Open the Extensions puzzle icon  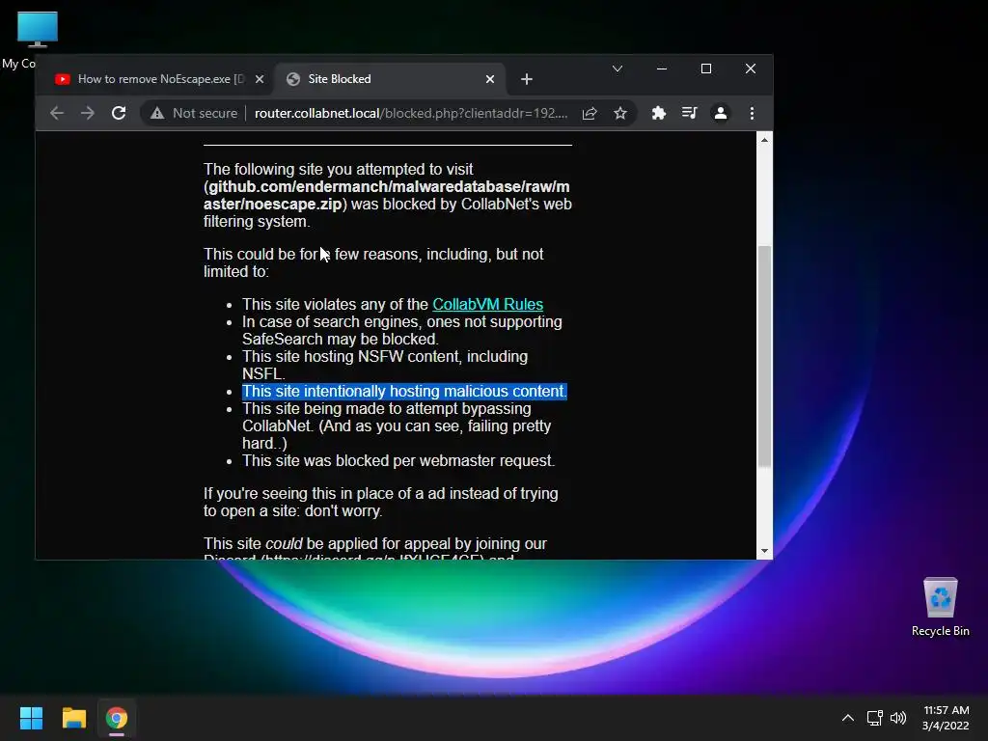[658, 114]
